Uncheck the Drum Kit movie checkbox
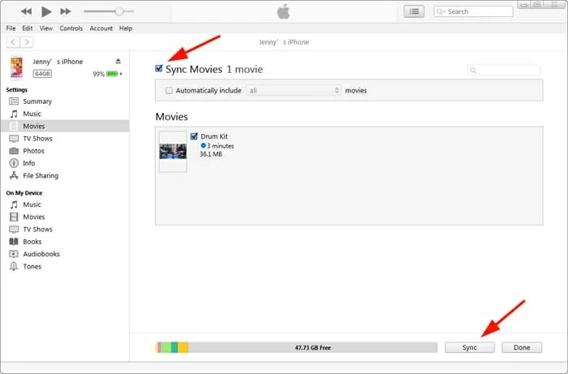 pyautogui.click(x=194, y=136)
